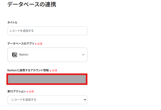The height and width of the screenshot is (110, 161).
Task: Open the Notion app selector dropdown
Action: tap(47, 55)
